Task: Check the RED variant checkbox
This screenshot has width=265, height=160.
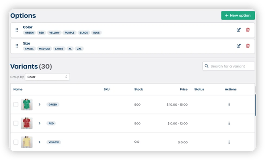Action: (16, 124)
